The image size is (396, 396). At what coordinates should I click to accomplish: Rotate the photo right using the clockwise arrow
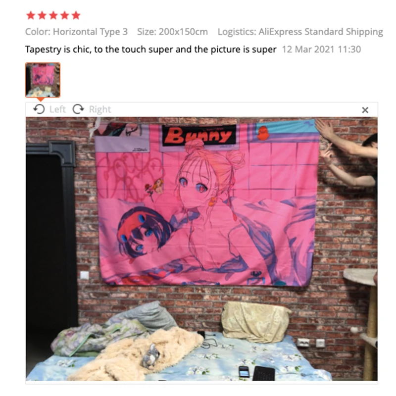click(x=78, y=109)
